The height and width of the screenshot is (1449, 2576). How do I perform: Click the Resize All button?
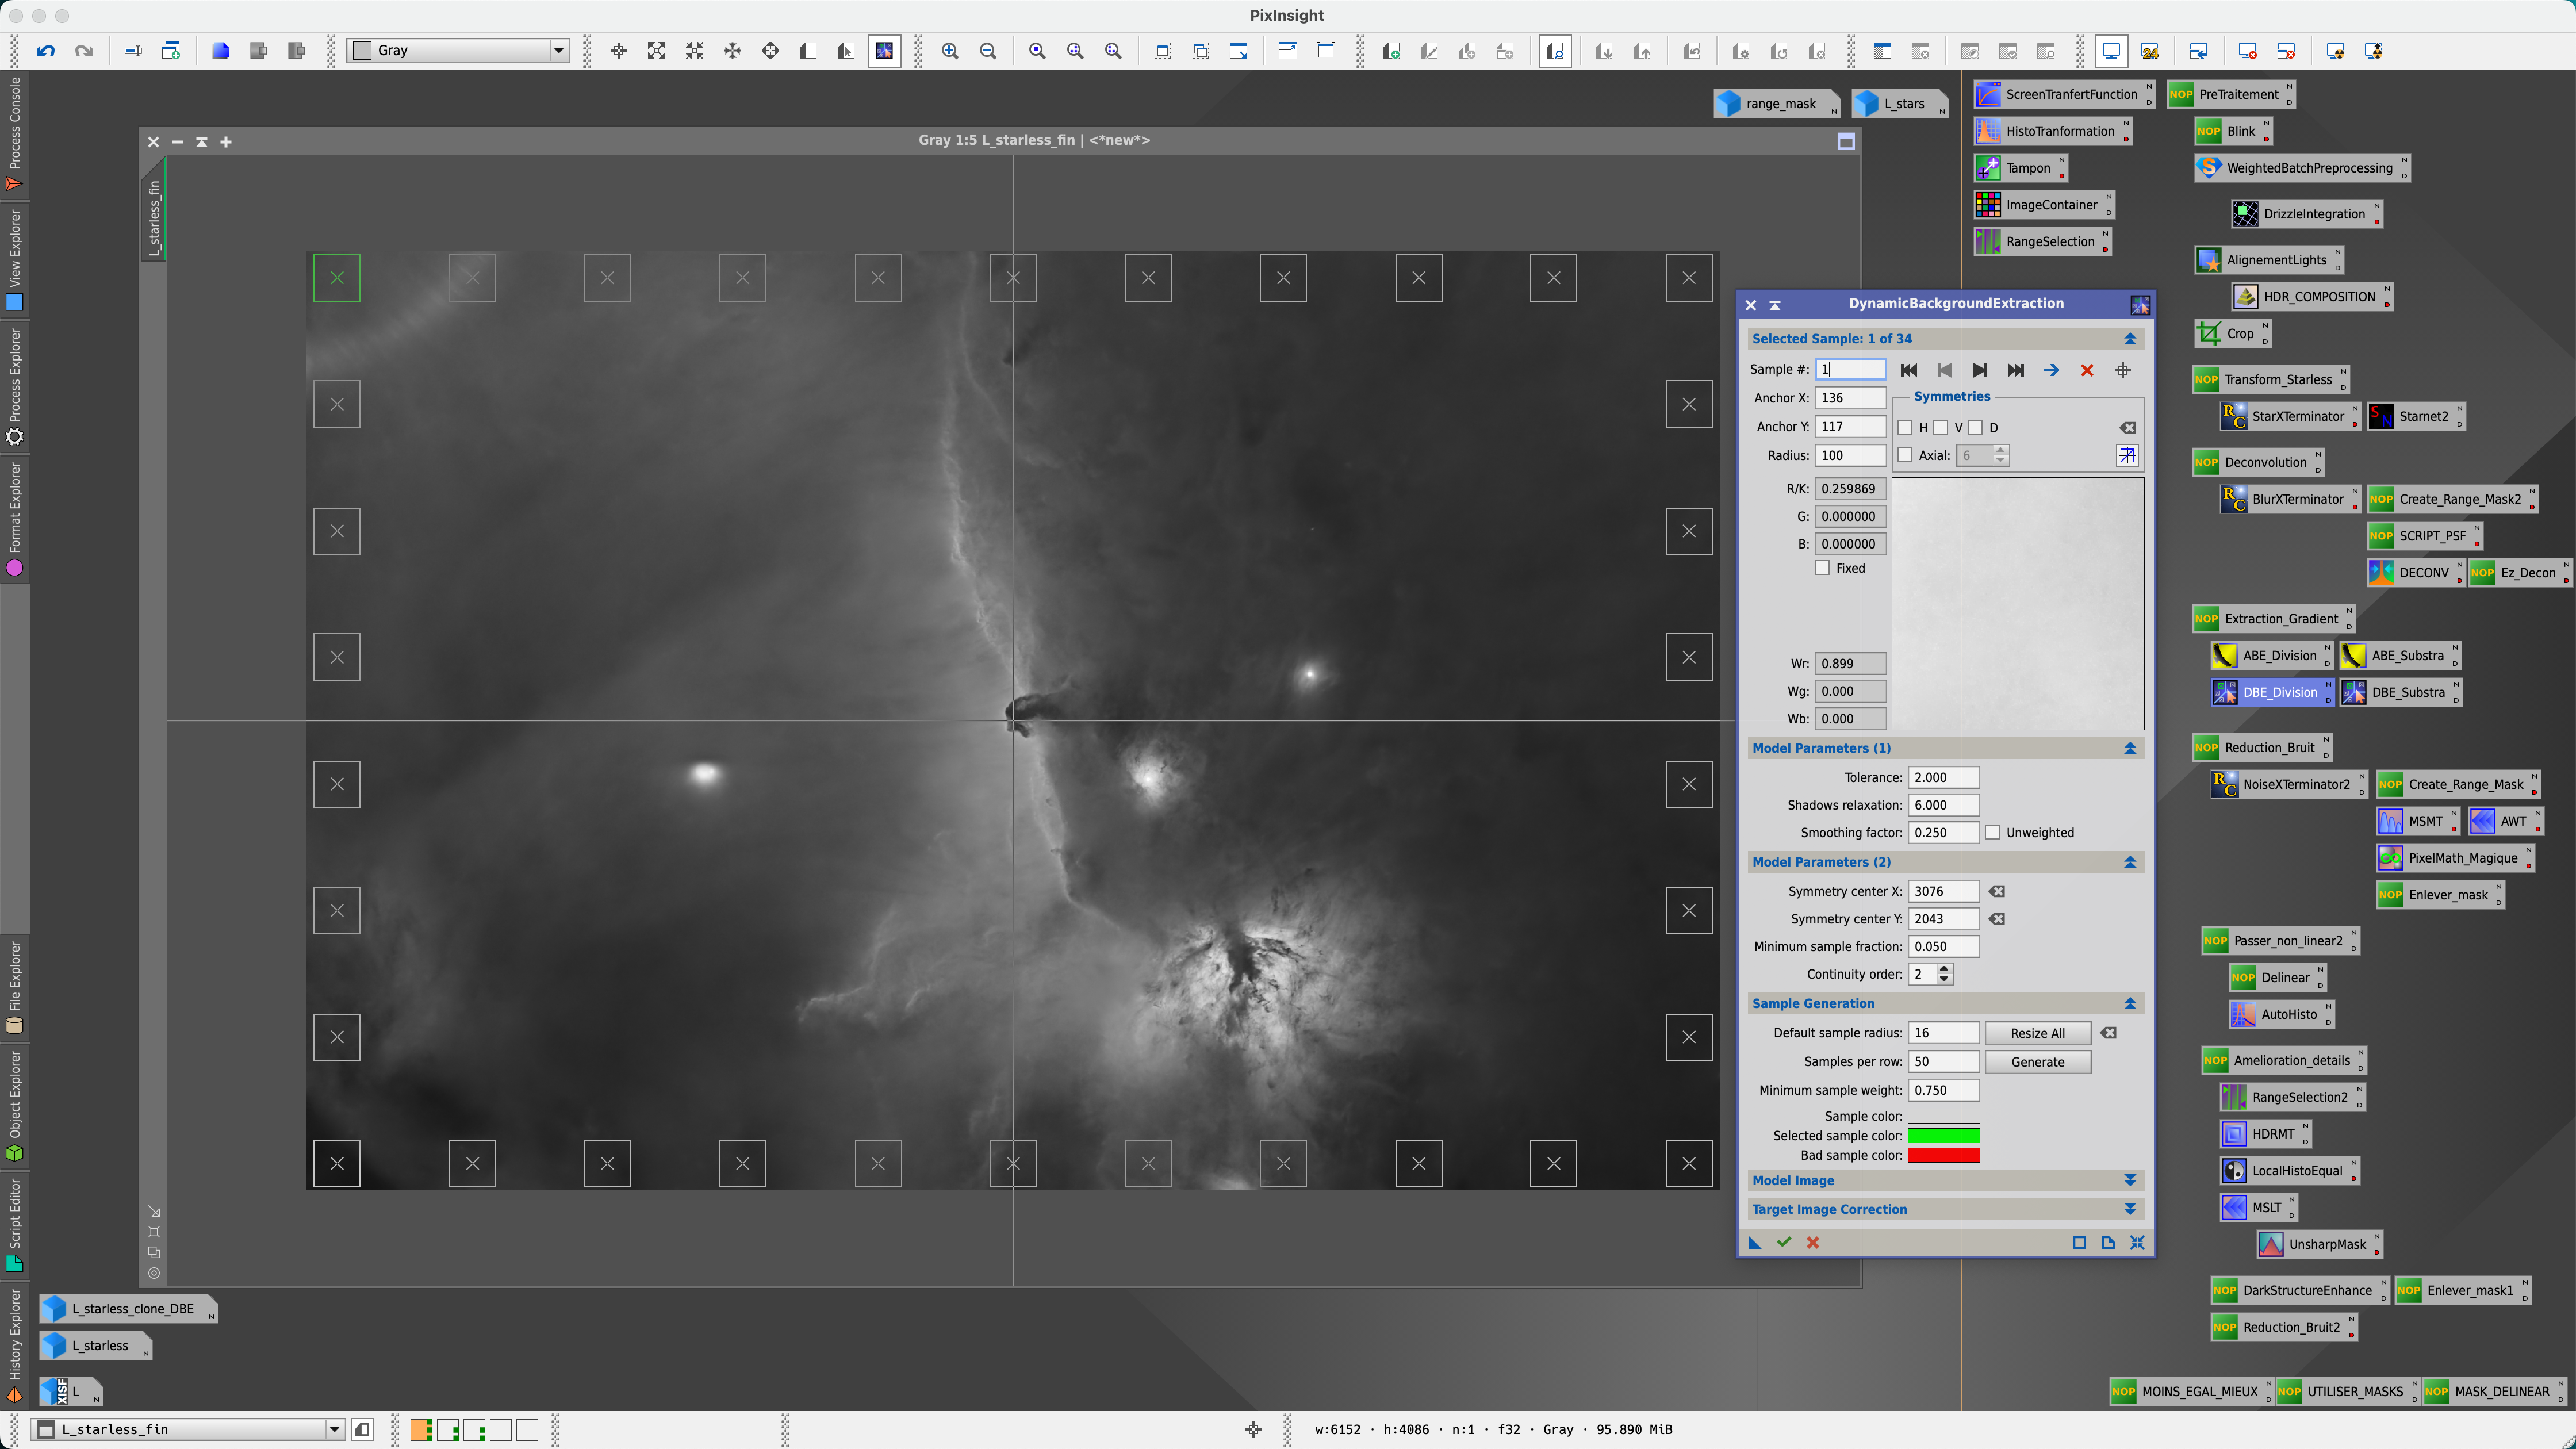click(2037, 1033)
